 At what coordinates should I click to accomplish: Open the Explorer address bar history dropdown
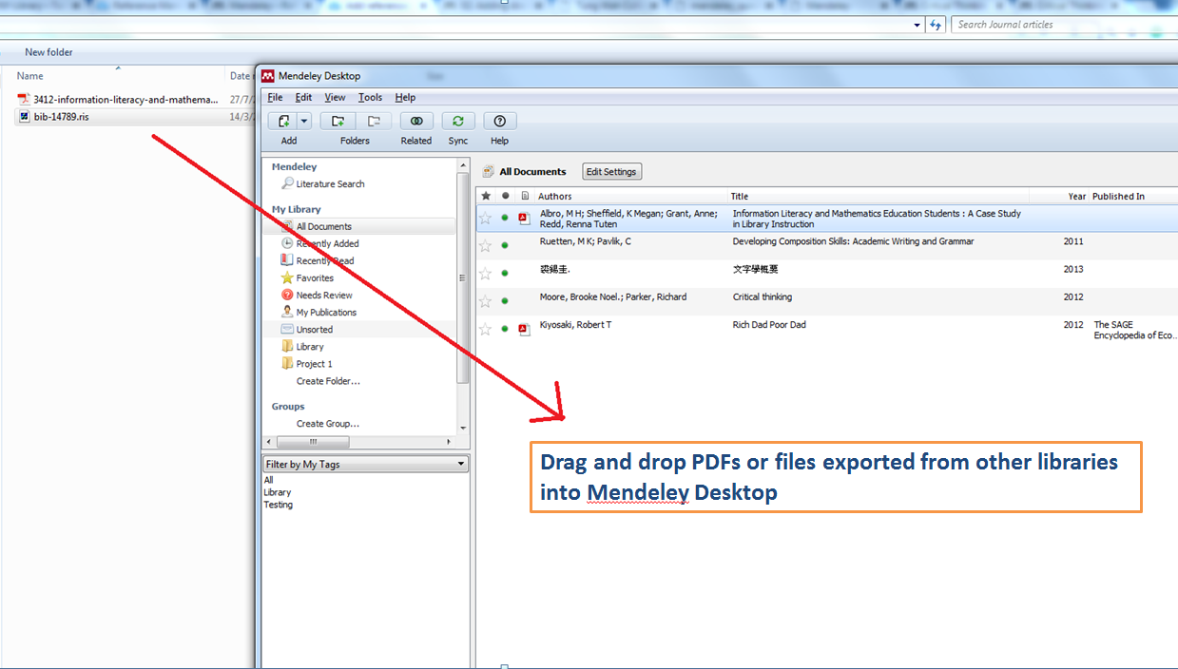(917, 25)
